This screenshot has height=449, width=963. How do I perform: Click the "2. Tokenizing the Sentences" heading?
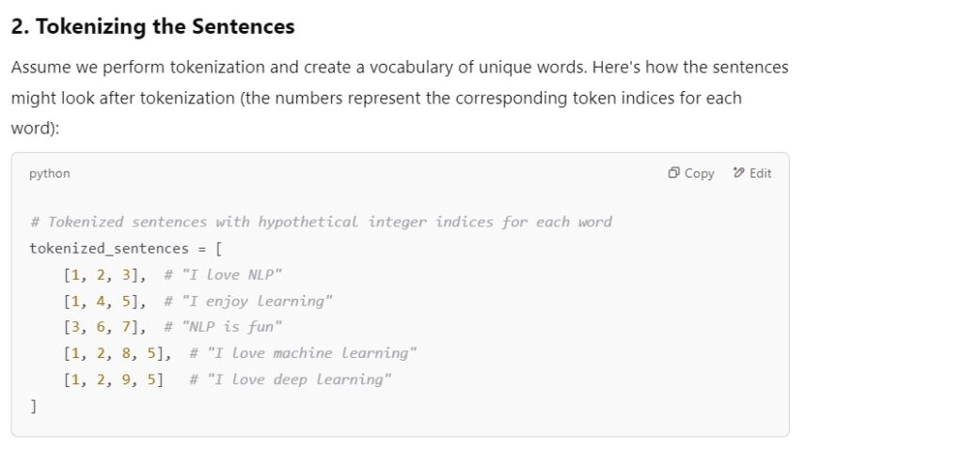[x=153, y=27]
